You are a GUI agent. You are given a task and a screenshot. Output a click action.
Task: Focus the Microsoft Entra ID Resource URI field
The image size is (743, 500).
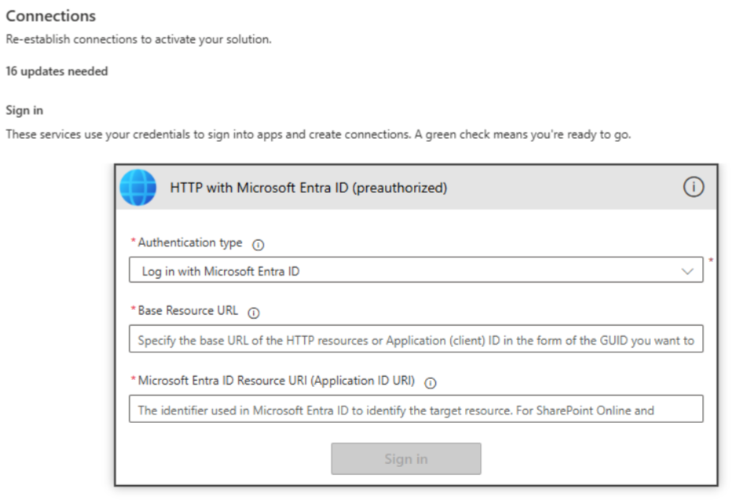point(416,409)
